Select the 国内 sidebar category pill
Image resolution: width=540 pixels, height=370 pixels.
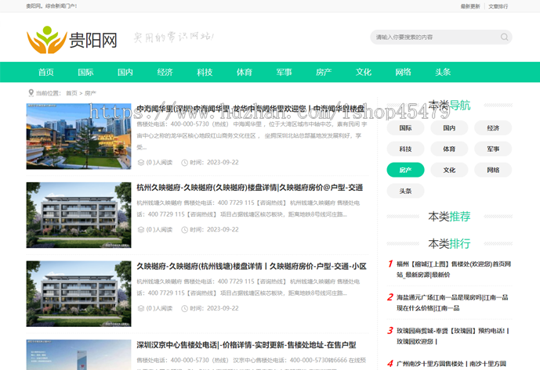coord(449,128)
